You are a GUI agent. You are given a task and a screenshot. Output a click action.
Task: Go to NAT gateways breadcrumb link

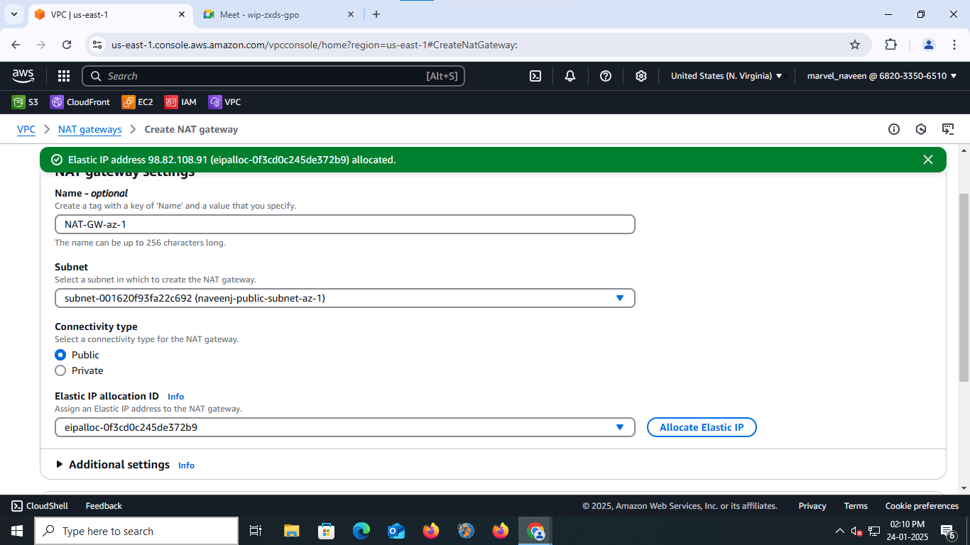(x=90, y=129)
